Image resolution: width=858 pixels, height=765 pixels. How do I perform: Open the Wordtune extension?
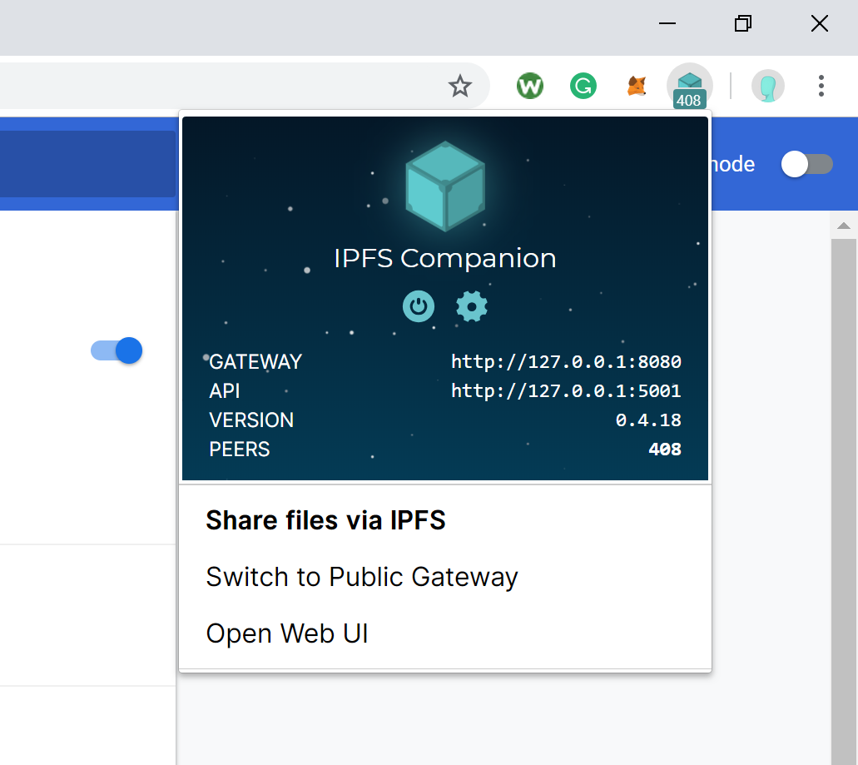pos(530,86)
